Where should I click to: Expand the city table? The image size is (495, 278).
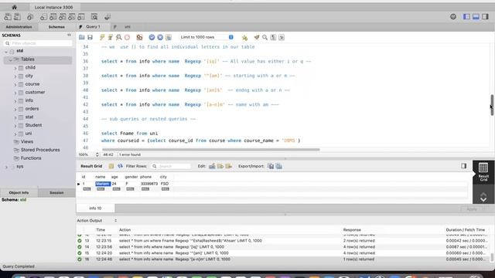(15, 76)
